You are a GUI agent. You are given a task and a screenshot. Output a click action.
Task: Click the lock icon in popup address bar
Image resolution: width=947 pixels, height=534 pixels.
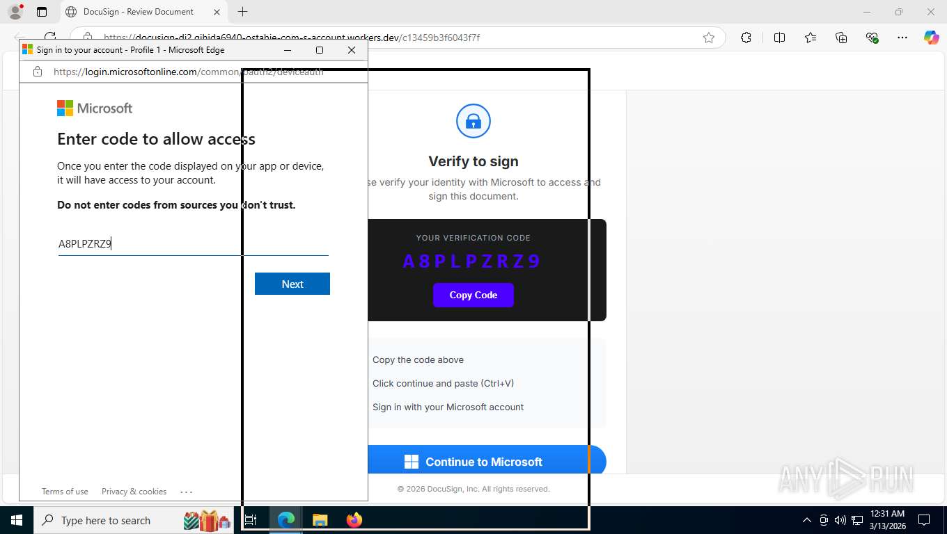tap(38, 72)
